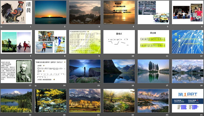Select slide 8 with street sweepers
The height and width of the screenshot is (116, 204).
(50, 42)
